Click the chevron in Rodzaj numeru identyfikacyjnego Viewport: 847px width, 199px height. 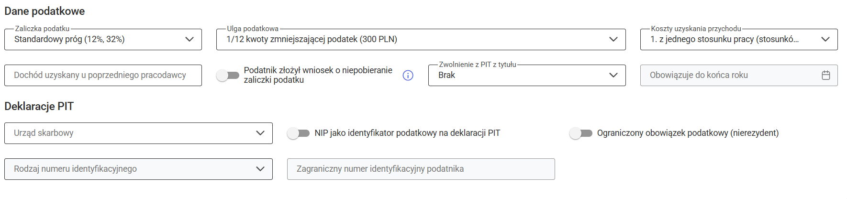click(260, 169)
